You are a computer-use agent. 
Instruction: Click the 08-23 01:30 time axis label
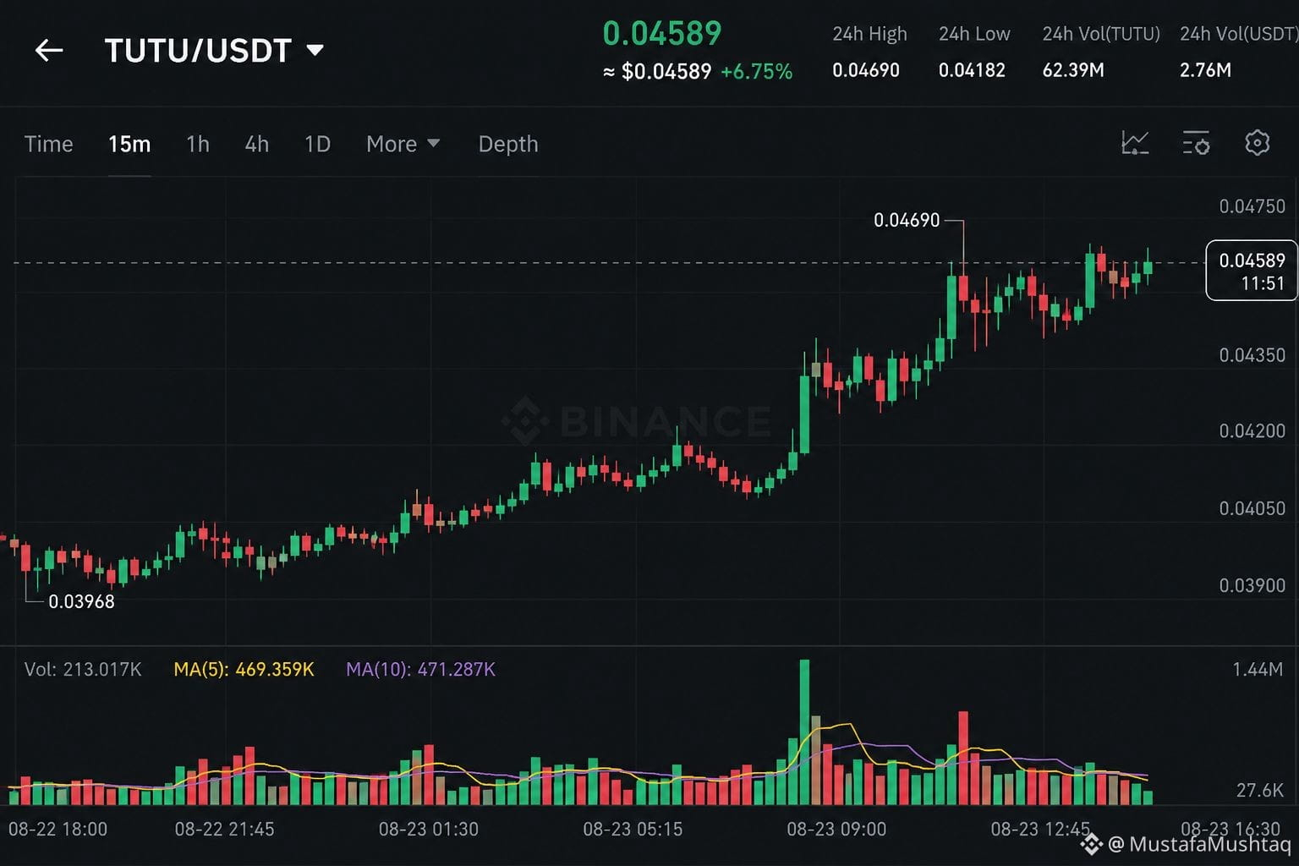click(x=428, y=829)
